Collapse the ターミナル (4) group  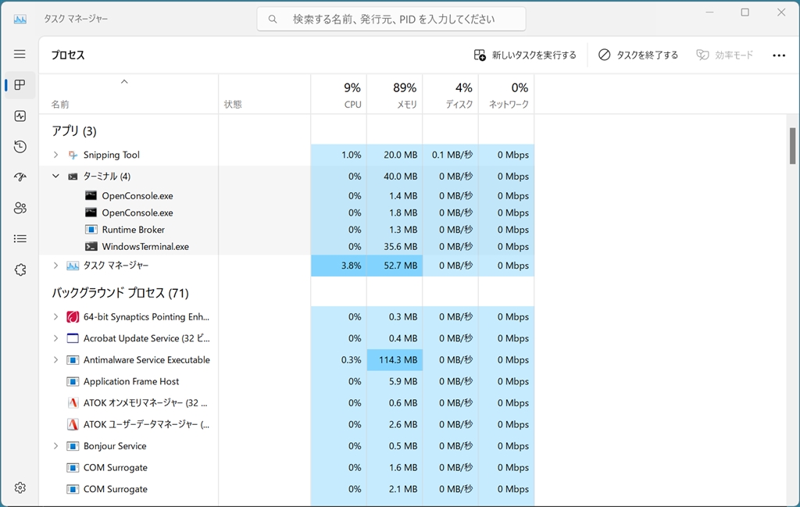tap(55, 176)
